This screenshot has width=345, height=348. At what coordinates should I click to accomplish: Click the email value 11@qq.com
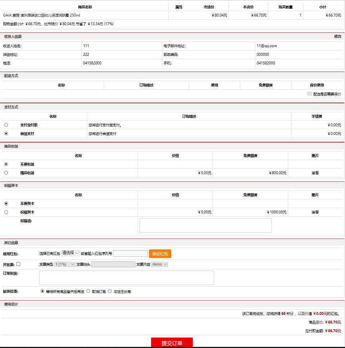[267, 46]
